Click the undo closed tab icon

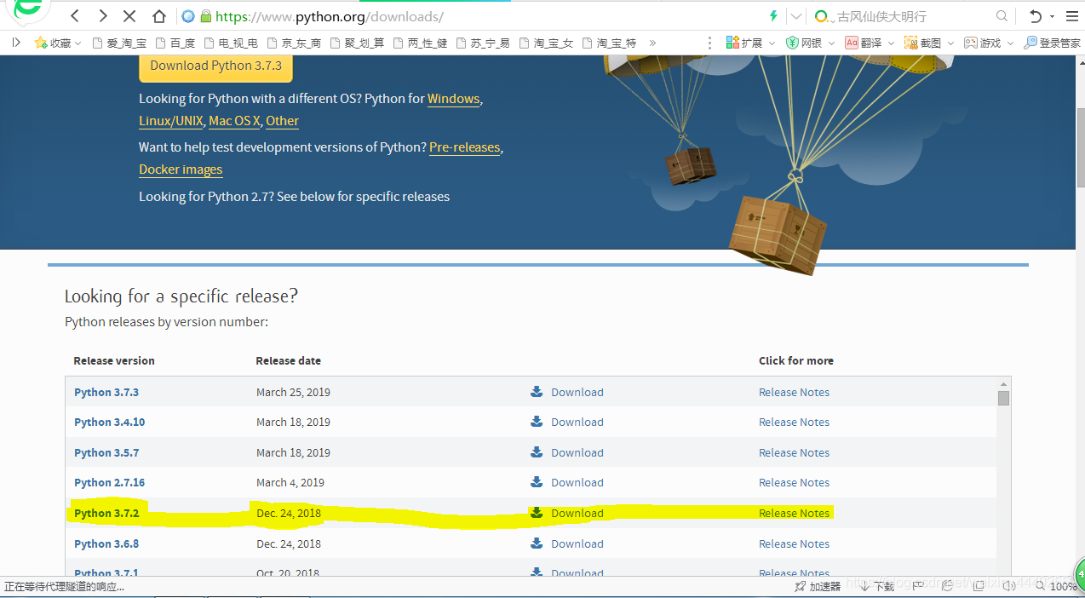(1035, 16)
